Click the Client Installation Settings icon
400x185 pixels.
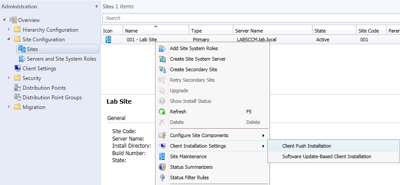pyautogui.click(x=162, y=146)
